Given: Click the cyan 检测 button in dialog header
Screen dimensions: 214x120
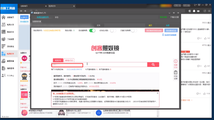Looking at the screenshot, I should coord(42,17).
